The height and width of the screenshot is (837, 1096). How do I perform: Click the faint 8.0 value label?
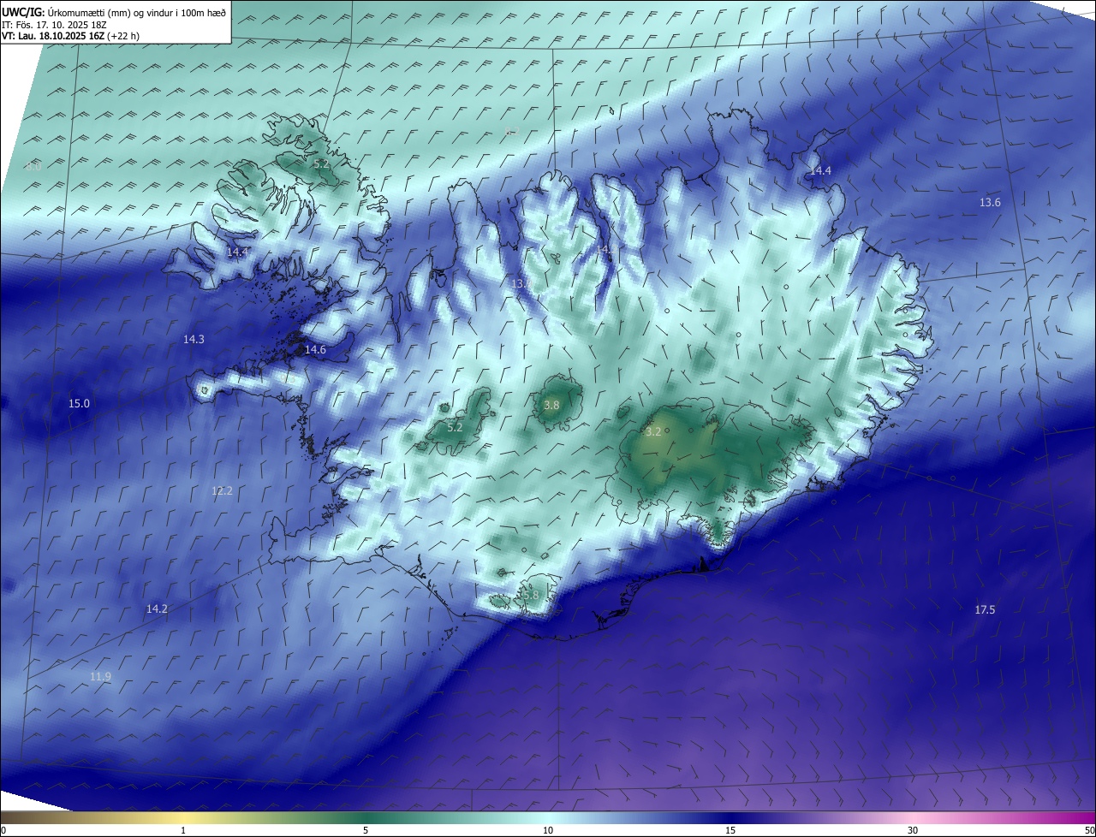[33, 167]
